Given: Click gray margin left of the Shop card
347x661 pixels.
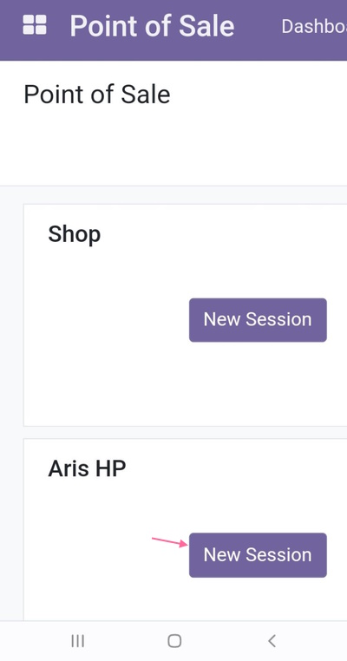Looking at the screenshot, I should pyautogui.click(x=11, y=315).
